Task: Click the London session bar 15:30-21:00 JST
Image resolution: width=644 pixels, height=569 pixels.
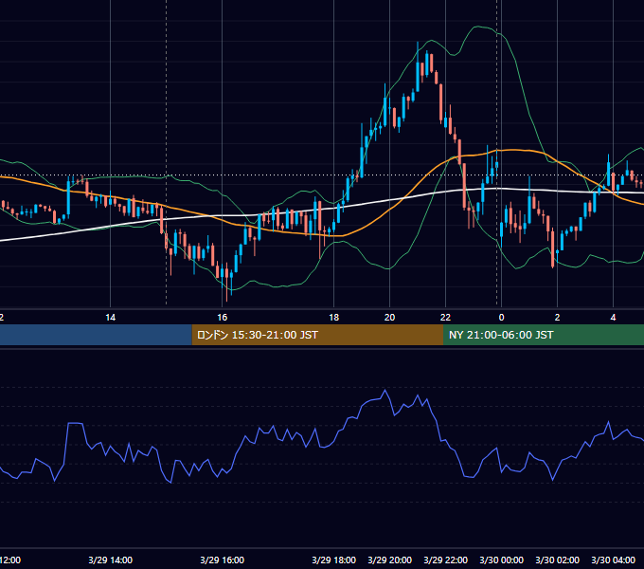Action: pos(317,335)
